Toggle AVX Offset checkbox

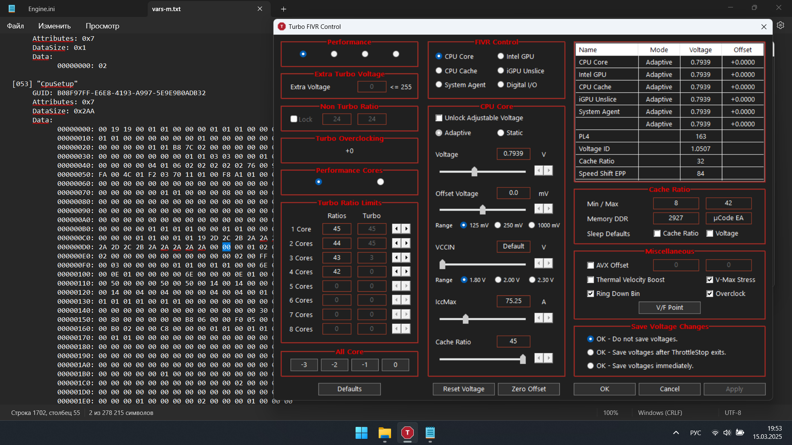coord(591,265)
